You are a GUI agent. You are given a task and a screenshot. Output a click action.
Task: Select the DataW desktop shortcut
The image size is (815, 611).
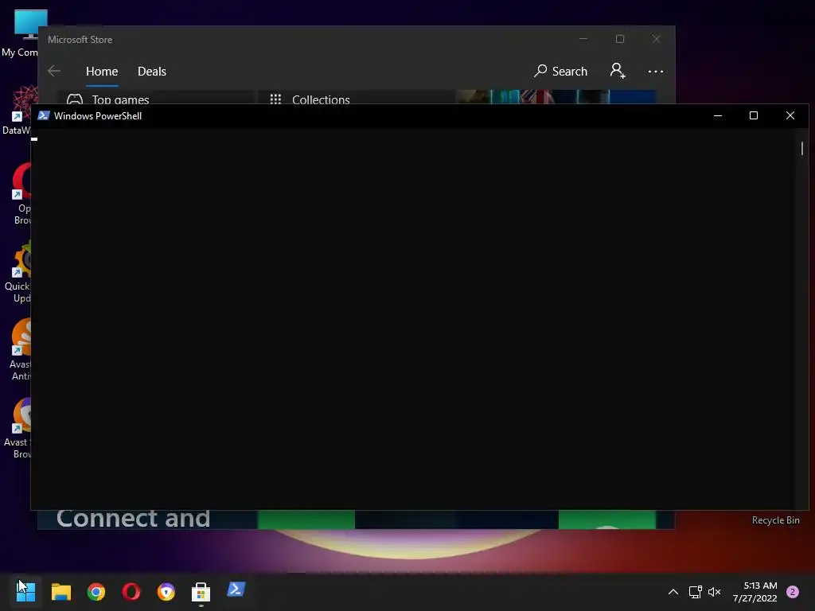click(19, 110)
